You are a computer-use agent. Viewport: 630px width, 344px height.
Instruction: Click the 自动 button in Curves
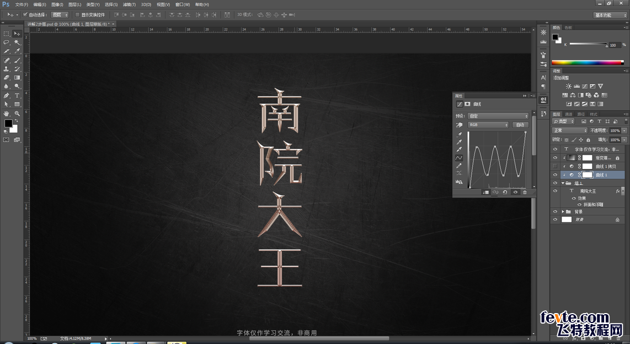pyautogui.click(x=520, y=125)
